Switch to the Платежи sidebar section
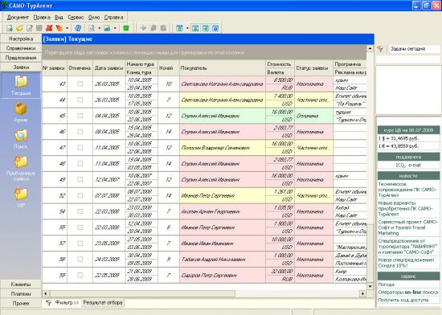The height and width of the screenshot is (315, 442). [21, 294]
